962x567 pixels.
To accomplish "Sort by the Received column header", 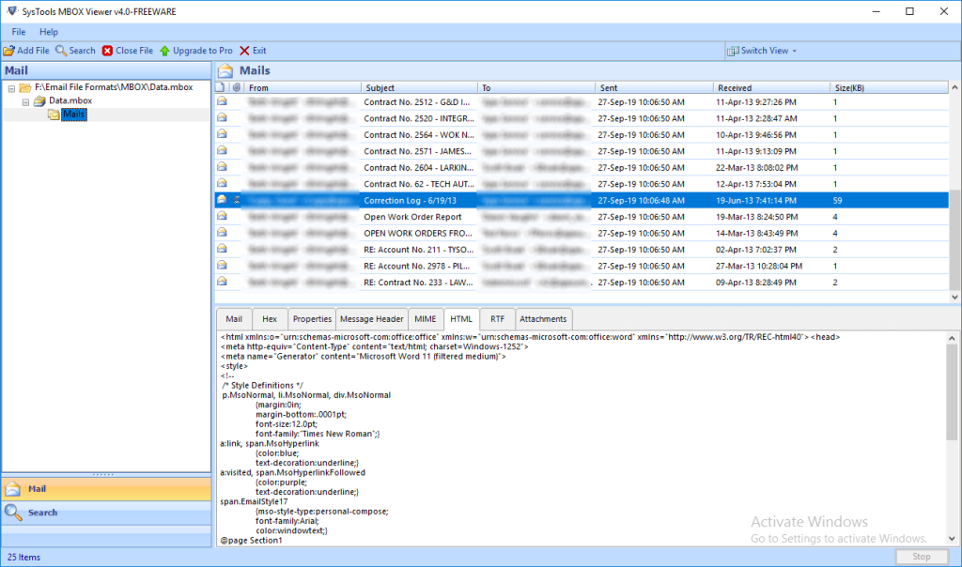I will click(771, 87).
